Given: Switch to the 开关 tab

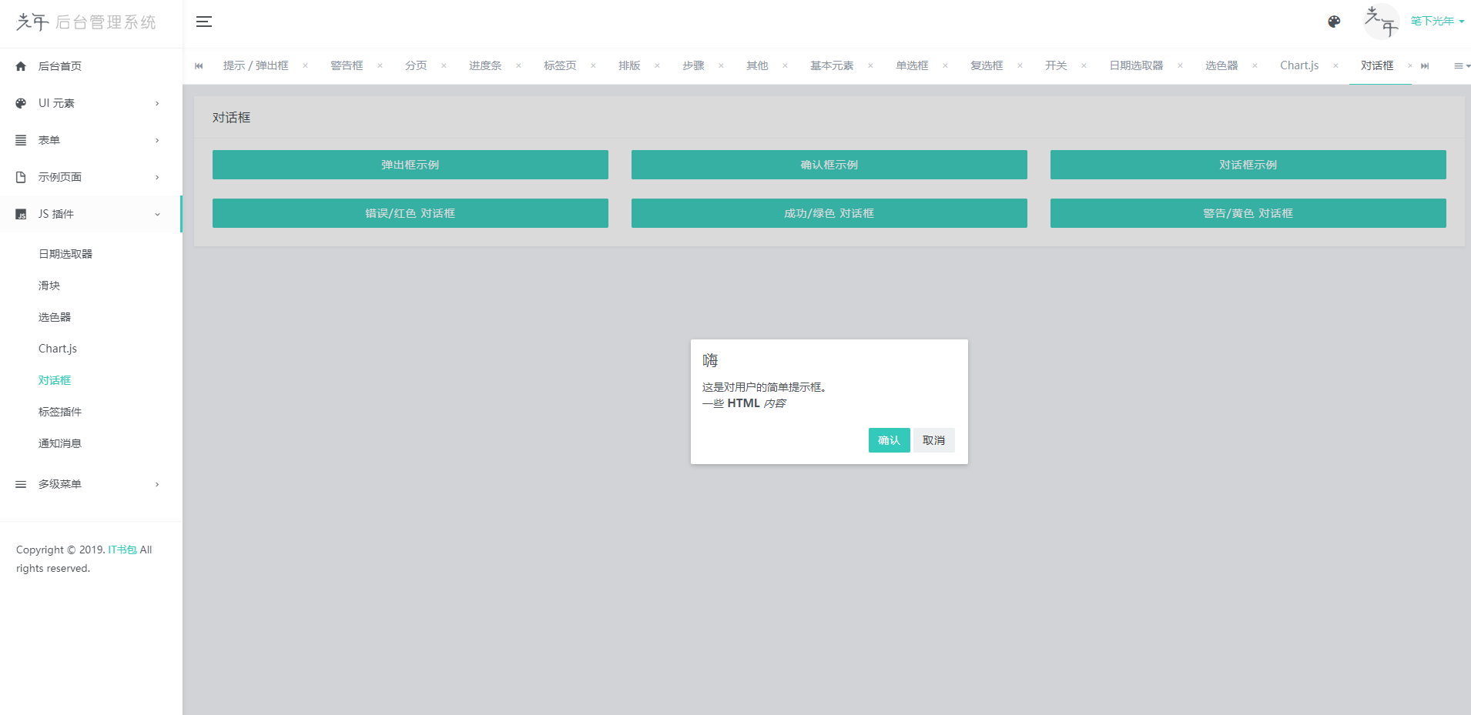Looking at the screenshot, I should click(x=1056, y=65).
